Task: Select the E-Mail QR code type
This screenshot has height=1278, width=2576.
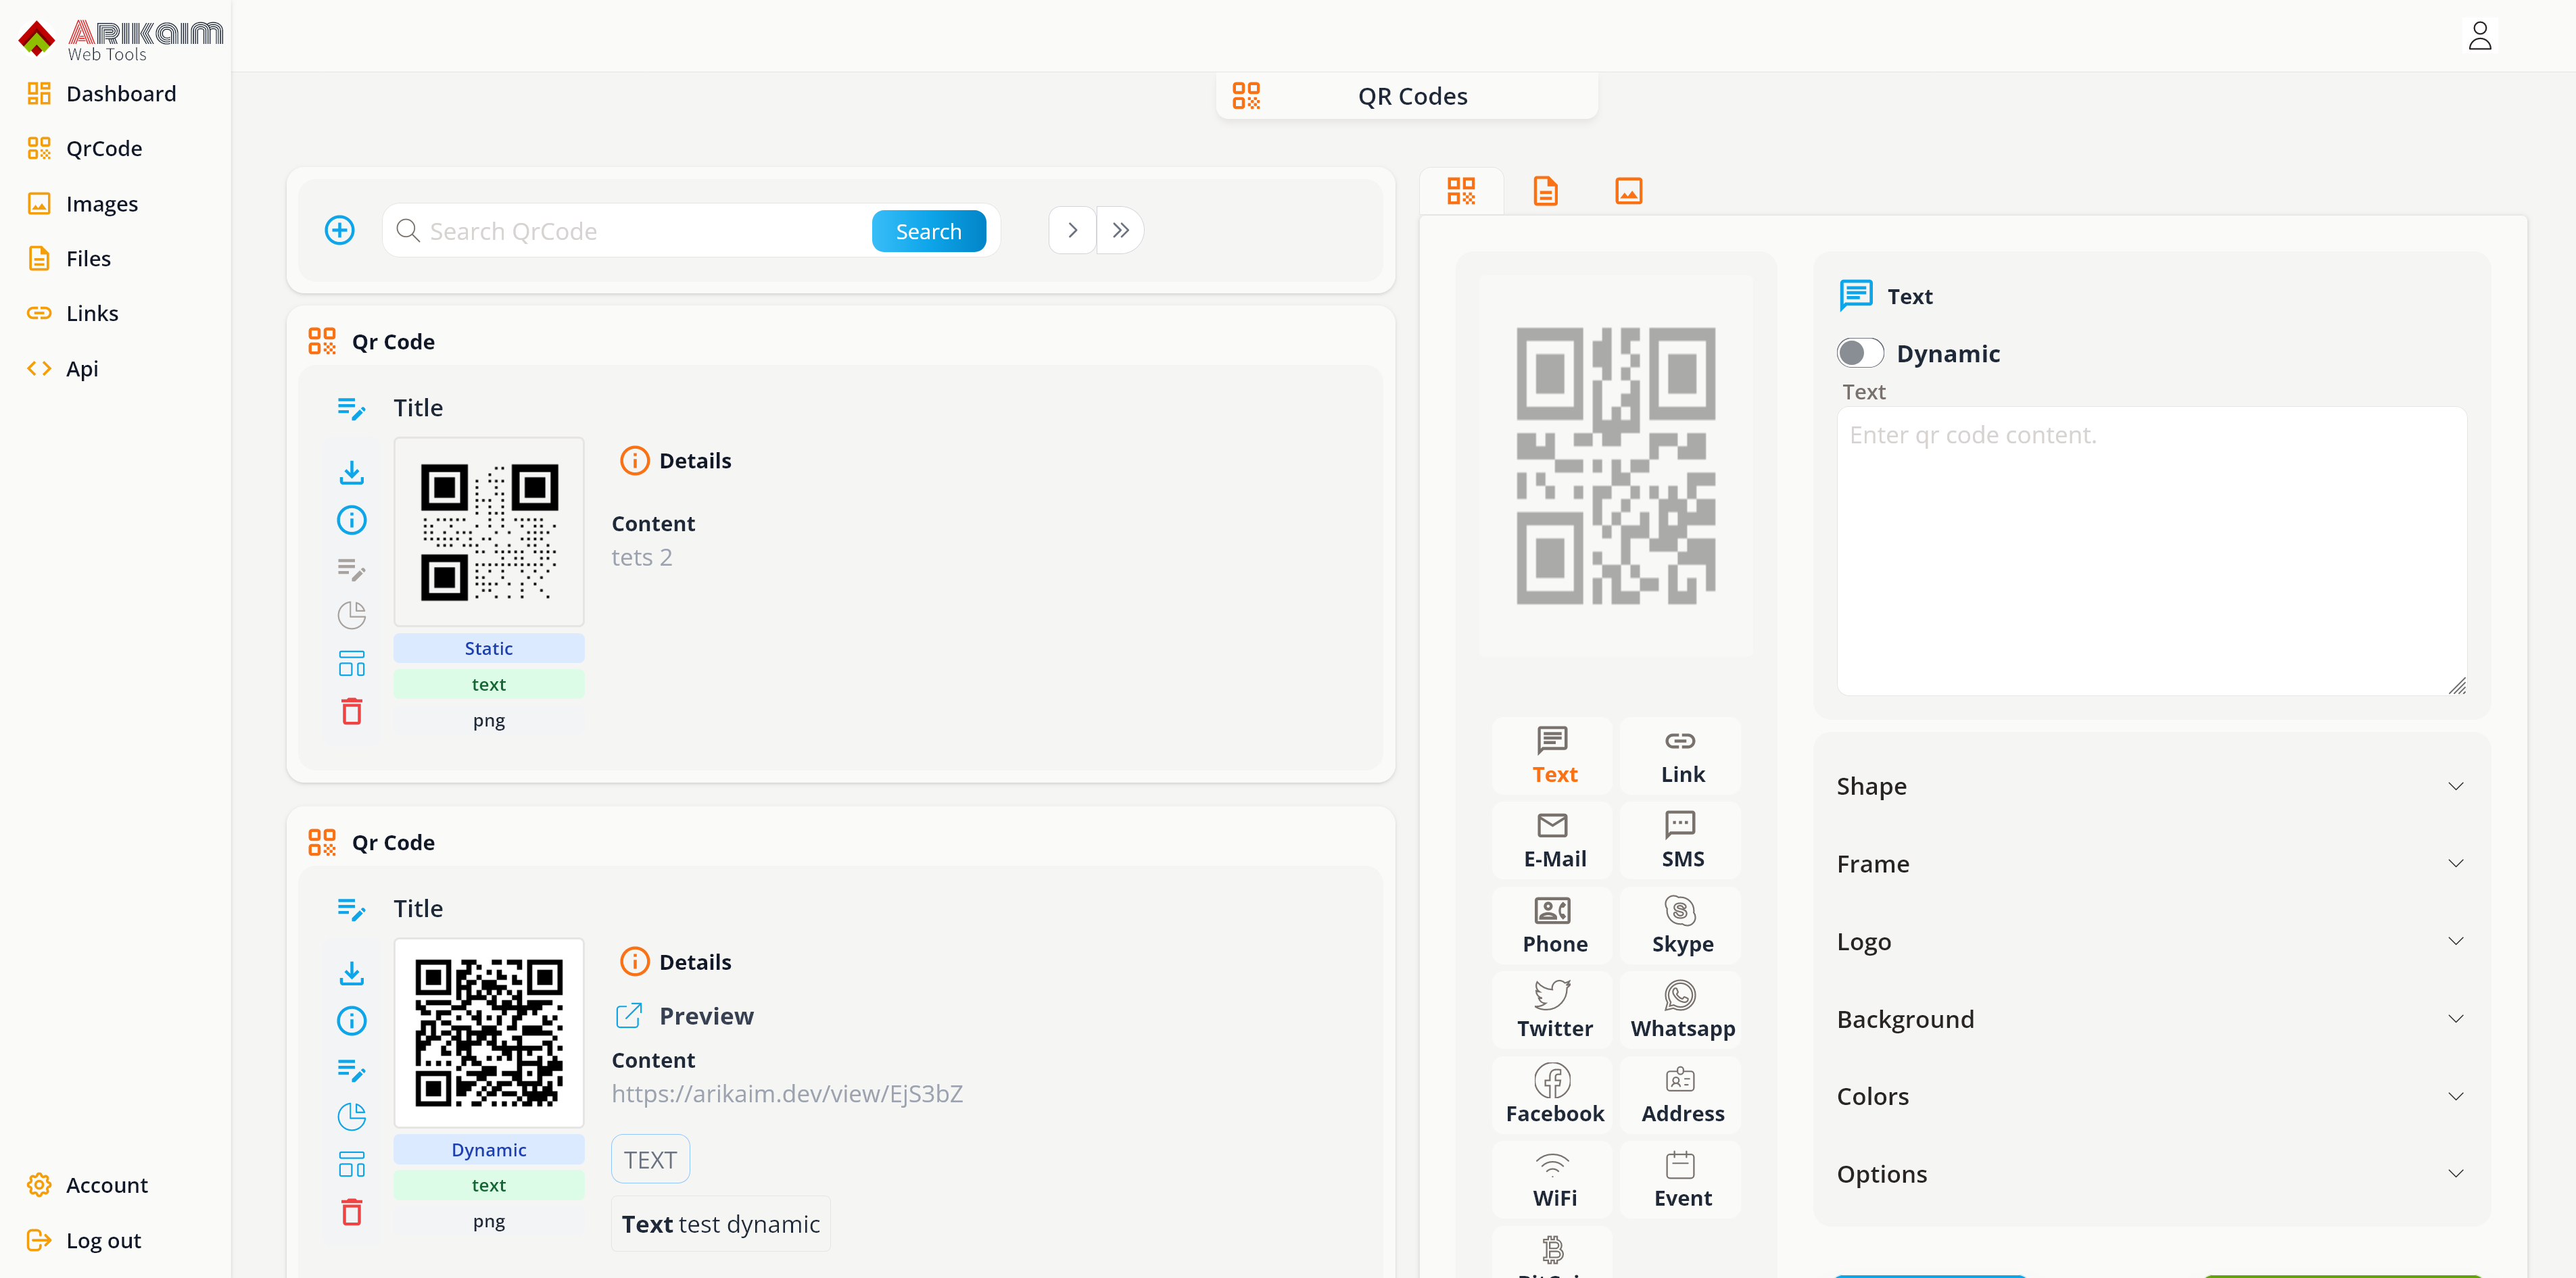Action: (x=1553, y=839)
